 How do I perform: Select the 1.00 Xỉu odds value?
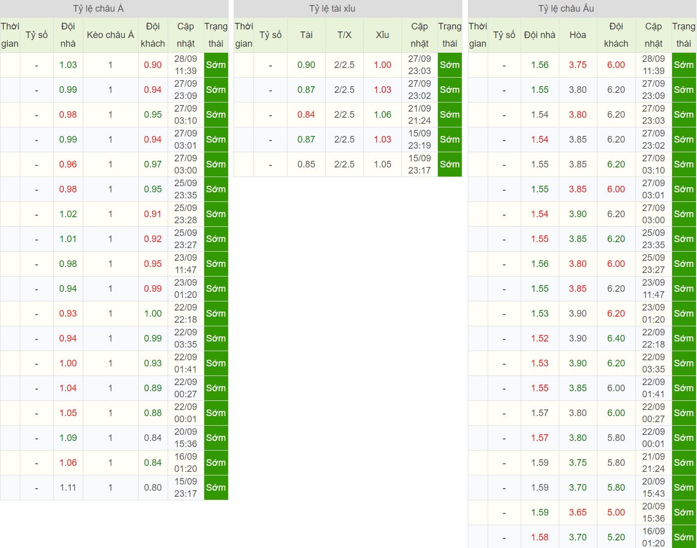click(x=383, y=65)
